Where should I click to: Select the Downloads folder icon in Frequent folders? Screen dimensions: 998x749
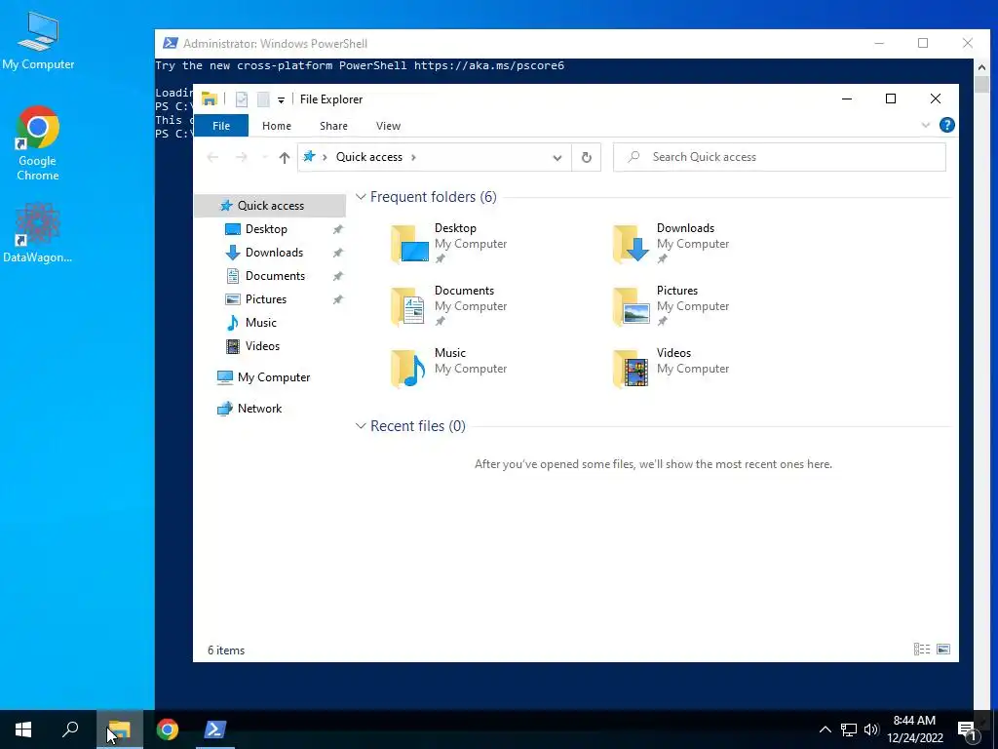(x=631, y=243)
